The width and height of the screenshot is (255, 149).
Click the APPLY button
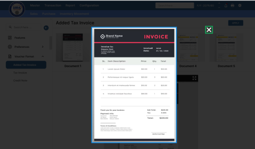pos(235,23)
